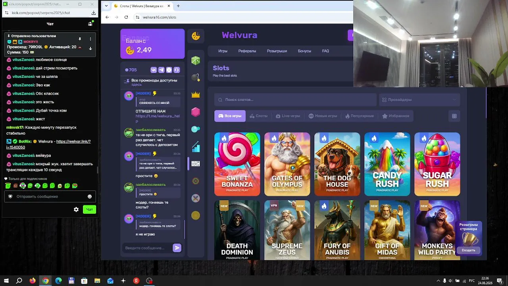508x286 pixels.
Task: Open the Gates of Olympus slot
Action: click(287, 164)
